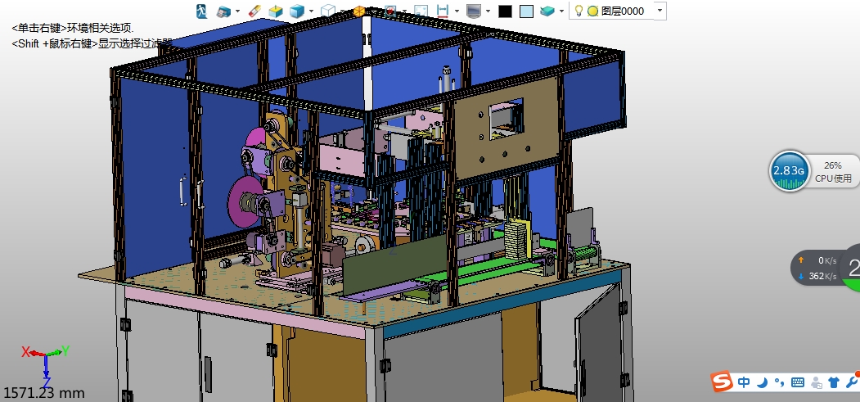The width and height of the screenshot is (860, 402).
Task: Click the orange hexagonal view-orientation icon
Action: [x=358, y=11]
